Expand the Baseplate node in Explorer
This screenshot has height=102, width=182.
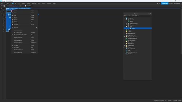pyautogui.click(x=127, y=25)
